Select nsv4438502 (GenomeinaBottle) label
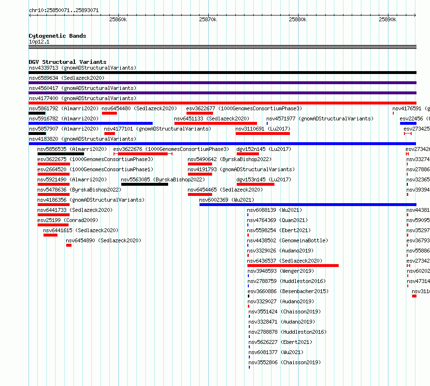430x386 pixels. [x=287, y=240]
